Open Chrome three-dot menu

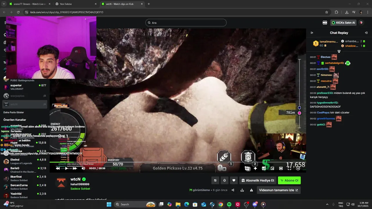point(367,12)
